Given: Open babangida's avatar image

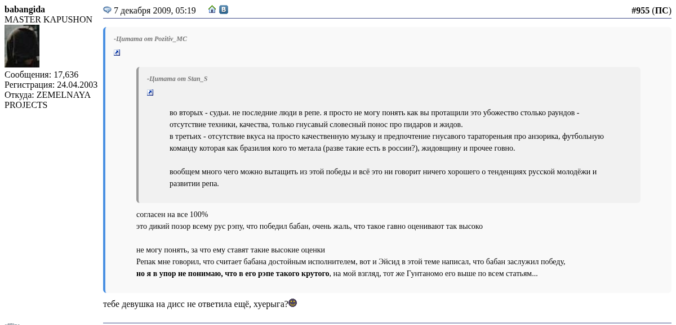Looking at the screenshot, I should (22, 46).
